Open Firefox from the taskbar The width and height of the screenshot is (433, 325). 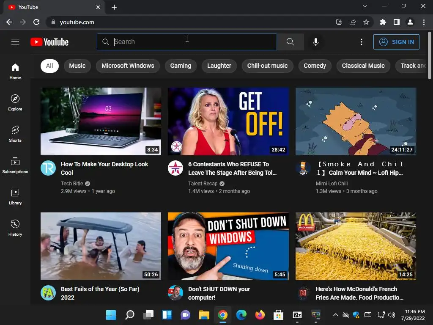[x=260, y=315]
